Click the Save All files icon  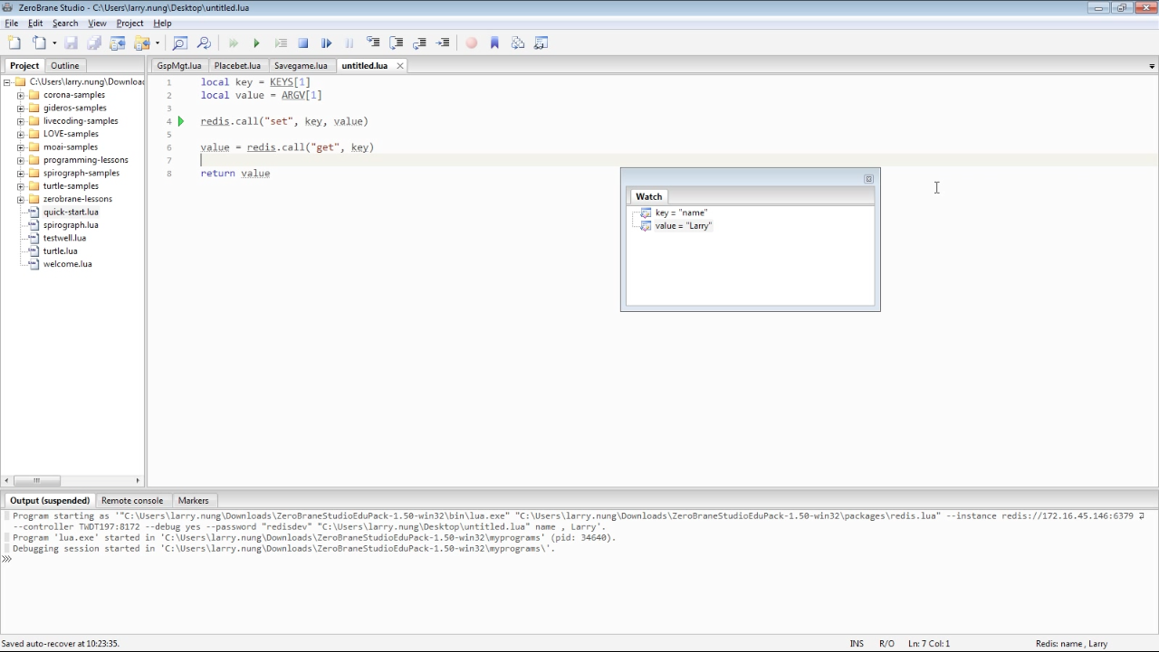(x=94, y=43)
